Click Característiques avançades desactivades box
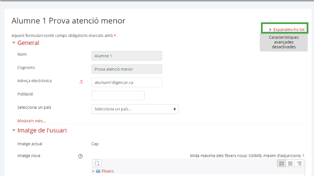Image resolution: width=314 pixels, height=176 pixels. [x=283, y=42]
